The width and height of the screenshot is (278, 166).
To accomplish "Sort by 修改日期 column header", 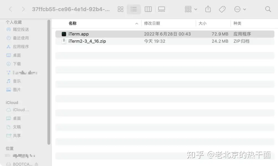I will [x=152, y=23].
